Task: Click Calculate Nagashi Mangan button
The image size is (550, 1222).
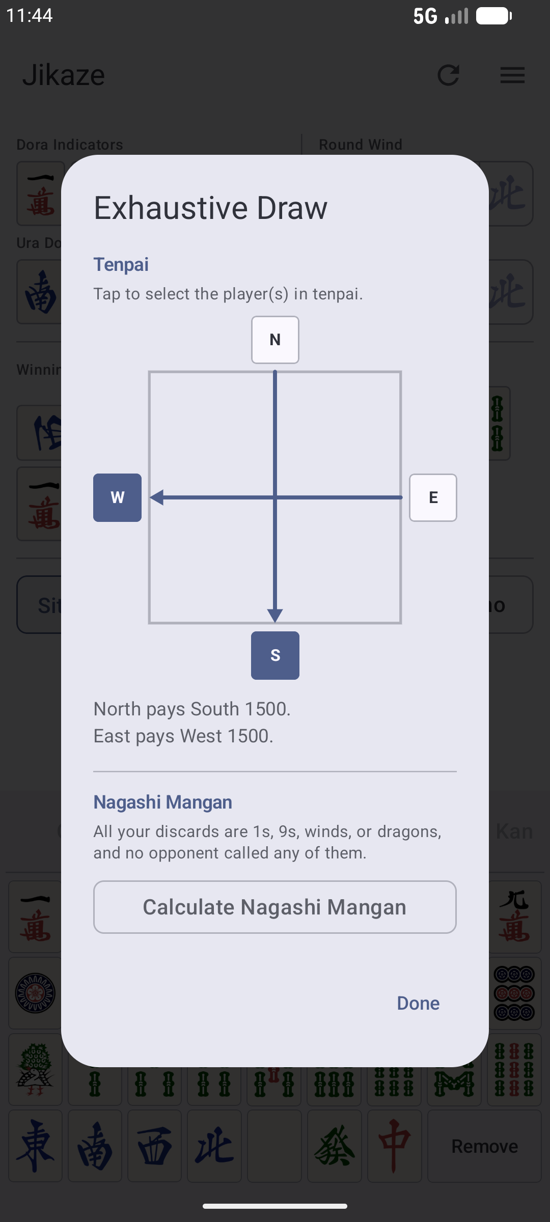Action: [x=275, y=907]
